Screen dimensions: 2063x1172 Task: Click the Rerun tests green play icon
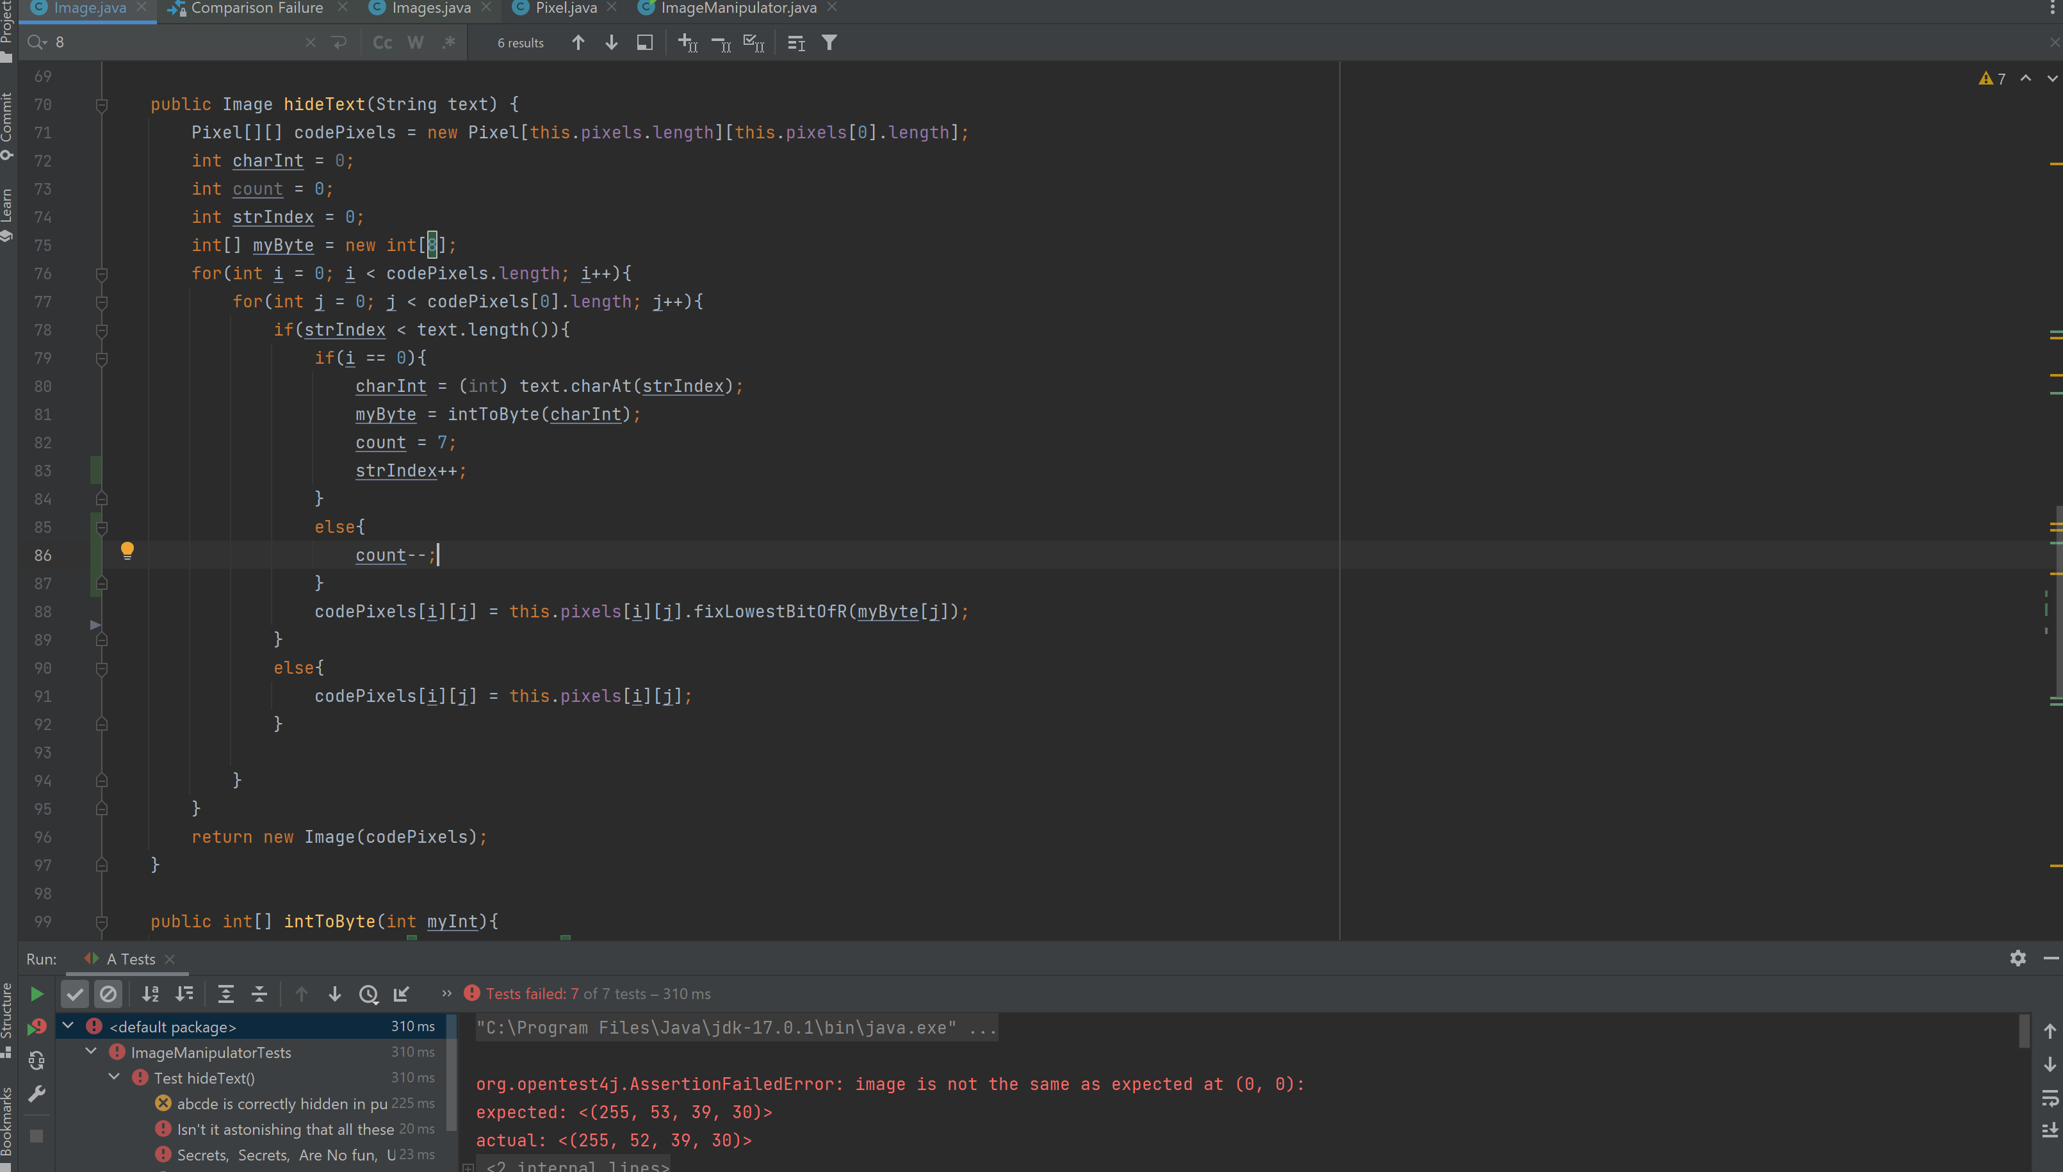coord(37,994)
